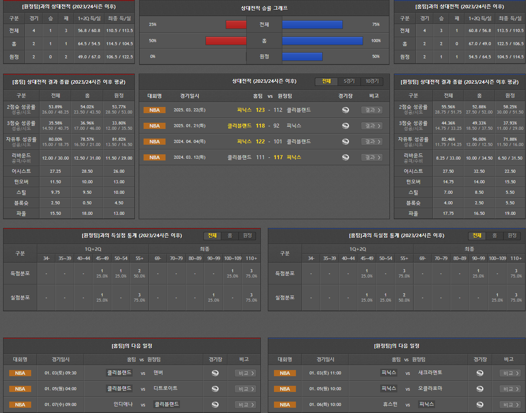This screenshot has width=526, height=413.
Task: Open 결과 for 클리블랜드 118-92 game
Action: tap(371, 126)
